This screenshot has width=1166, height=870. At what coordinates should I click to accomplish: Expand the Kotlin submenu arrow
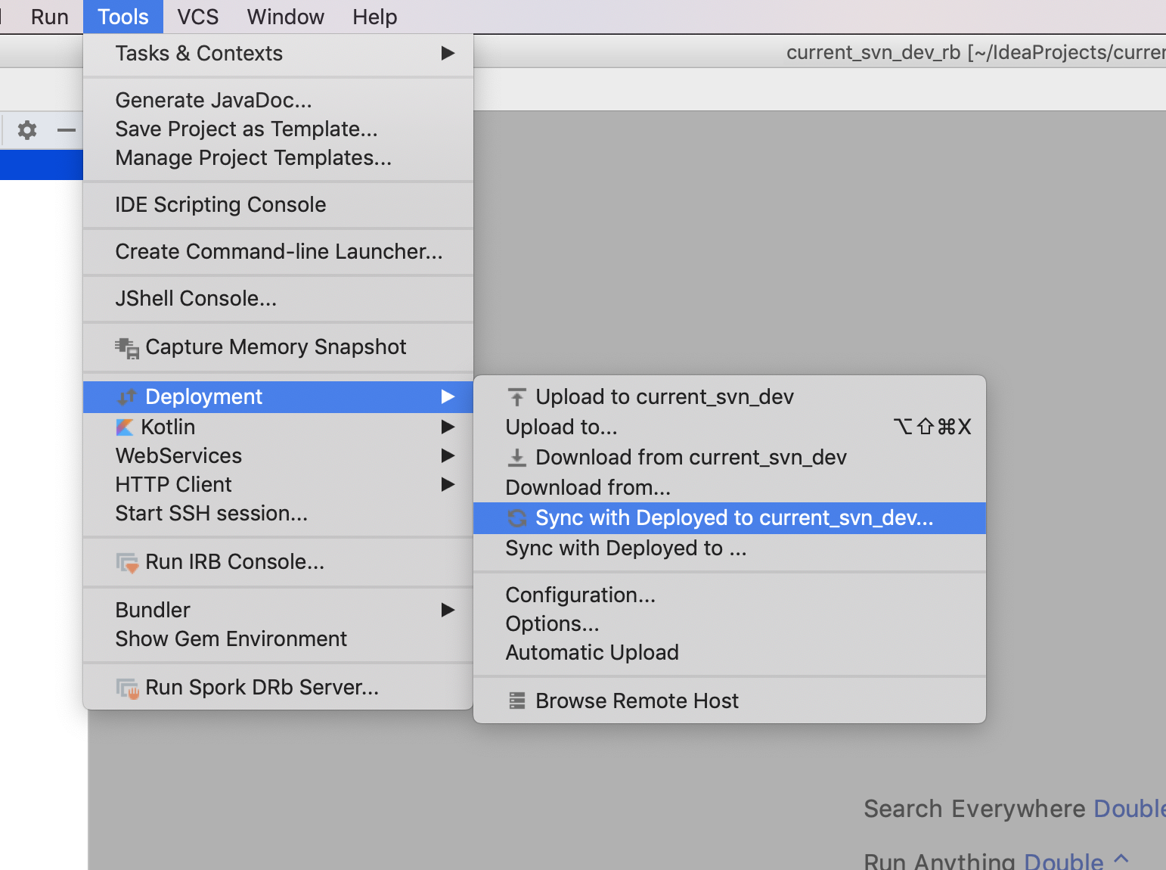[x=448, y=427]
